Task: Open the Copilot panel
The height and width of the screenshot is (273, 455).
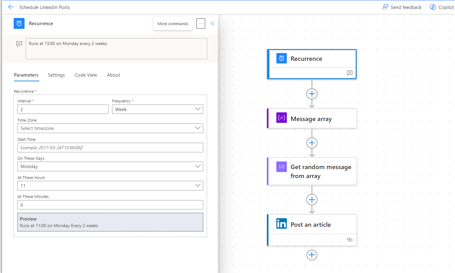Action: 442,7
